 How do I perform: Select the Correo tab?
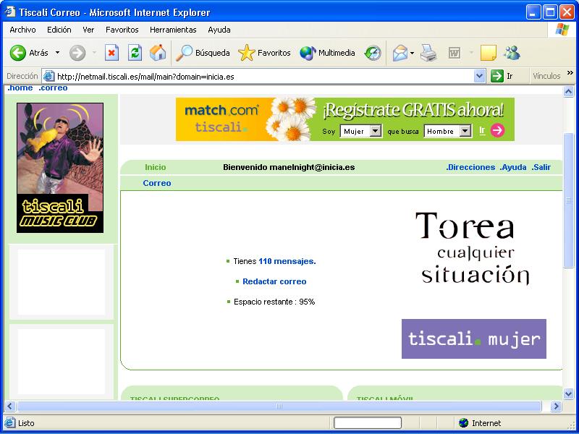pyautogui.click(x=157, y=183)
